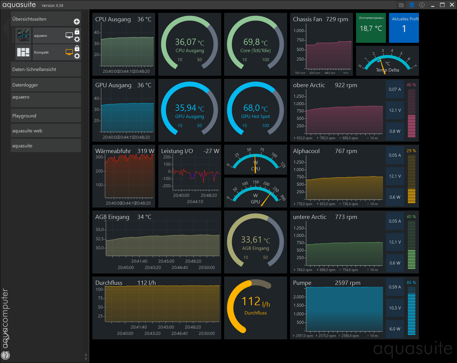Click the AGB Eingang 33,61 °C gauge

pyautogui.click(x=256, y=242)
